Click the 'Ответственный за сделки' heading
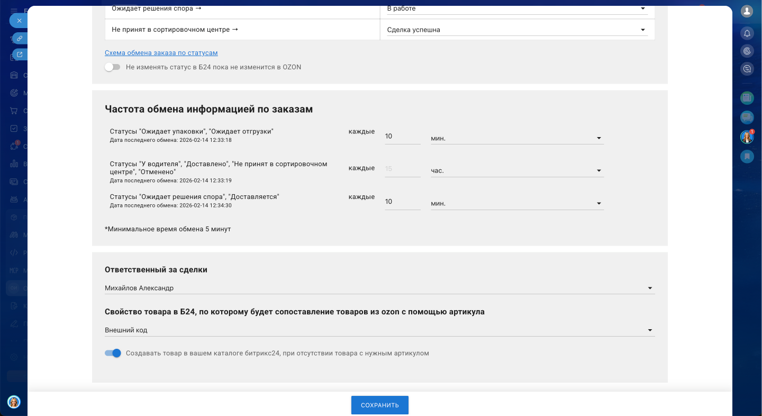The width and height of the screenshot is (762, 416). (156, 269)
